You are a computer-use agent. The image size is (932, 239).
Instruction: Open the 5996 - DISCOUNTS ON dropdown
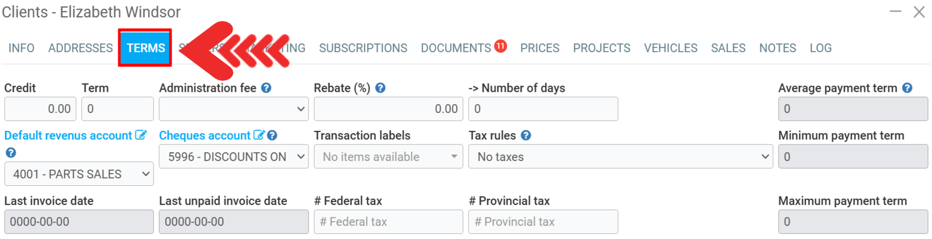point(233,157)
